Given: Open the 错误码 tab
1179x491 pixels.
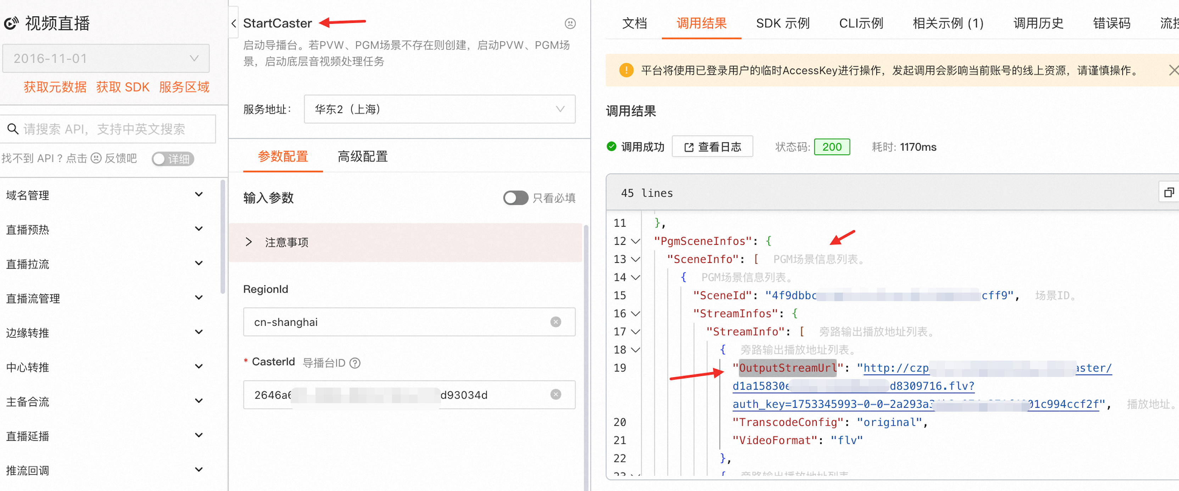Looking at the screenshot, I should [x=1111, y=23].
